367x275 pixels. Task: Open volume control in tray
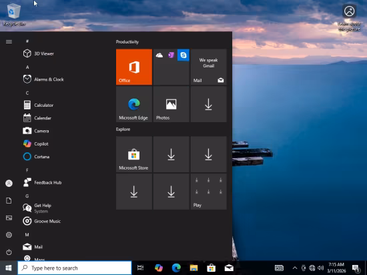pos(321,268)
